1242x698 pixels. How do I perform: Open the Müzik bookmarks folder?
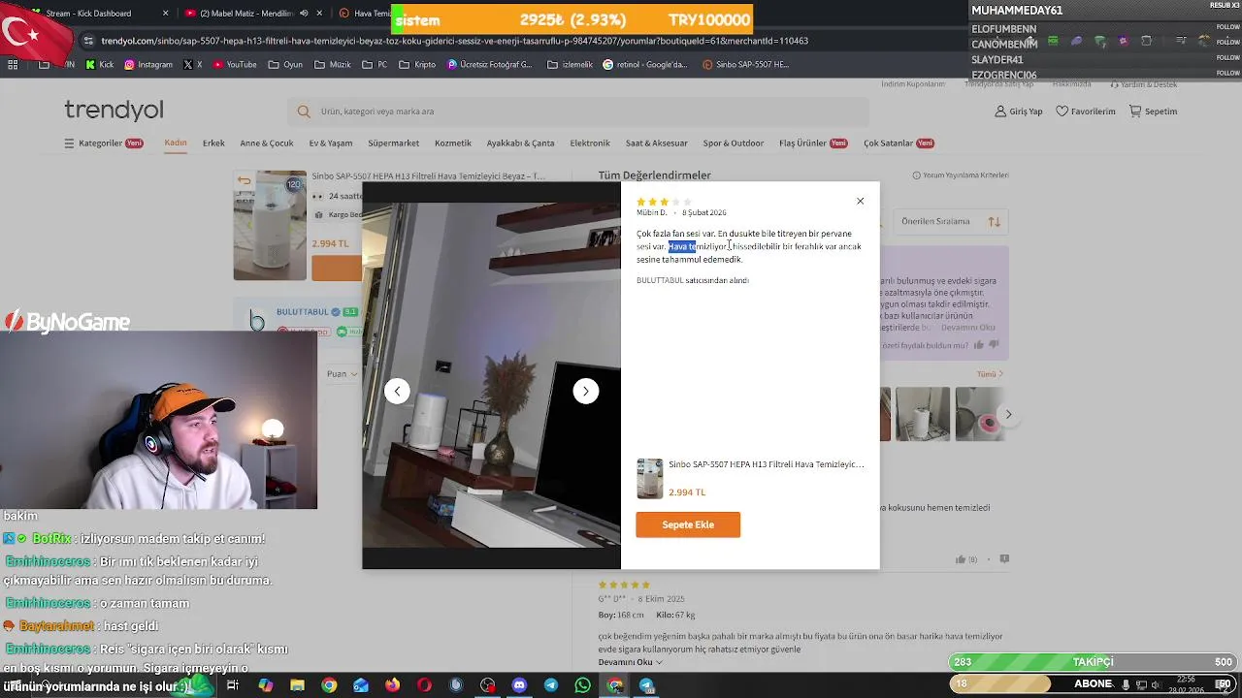(x=333, y=65)
